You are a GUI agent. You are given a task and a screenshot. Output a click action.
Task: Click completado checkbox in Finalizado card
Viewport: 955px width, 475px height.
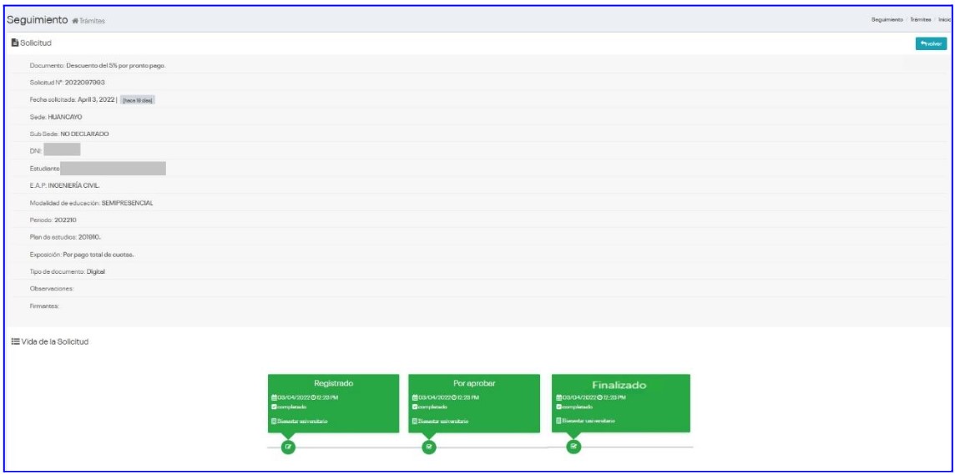558,407
